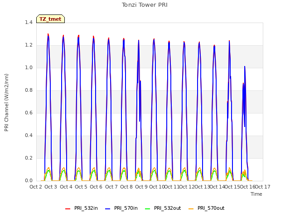Click the 0.0 y-axis value

click(x=29, y=181)
